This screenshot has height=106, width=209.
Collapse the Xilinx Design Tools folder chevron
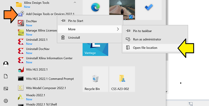pos(75,2)
